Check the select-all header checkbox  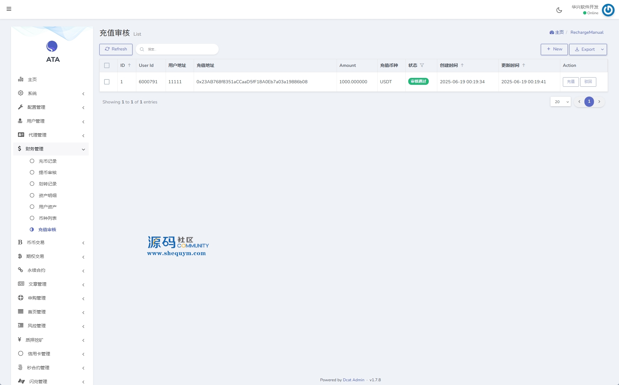click(x=107, y=65)
